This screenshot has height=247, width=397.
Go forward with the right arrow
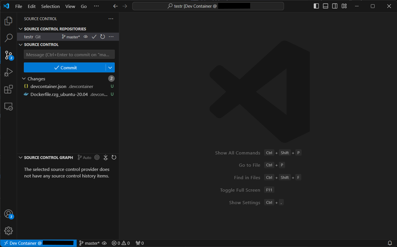point(125,6)
